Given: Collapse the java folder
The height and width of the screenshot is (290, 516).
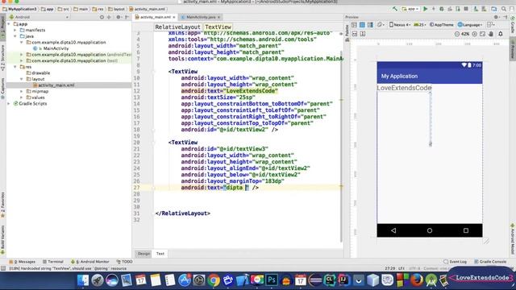Looking at the screenshot, I should click(x=15, y=36).
